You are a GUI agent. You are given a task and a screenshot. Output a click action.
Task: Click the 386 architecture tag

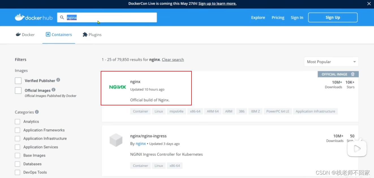tap(242, 111)
